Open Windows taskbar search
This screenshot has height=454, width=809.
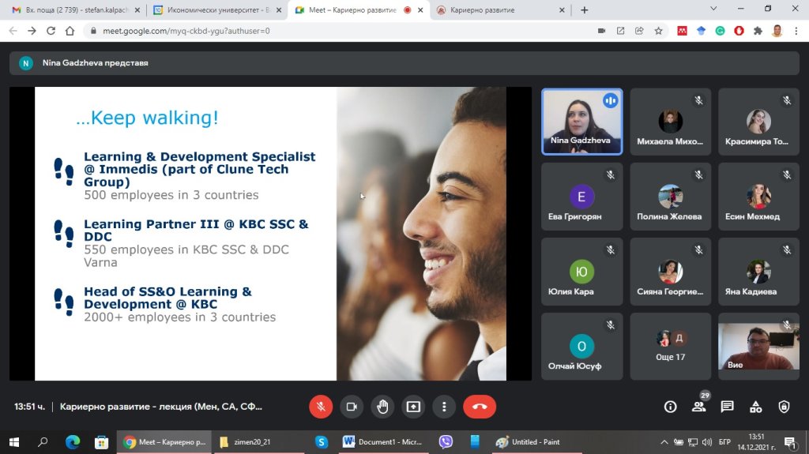click(x=43, y=442)
